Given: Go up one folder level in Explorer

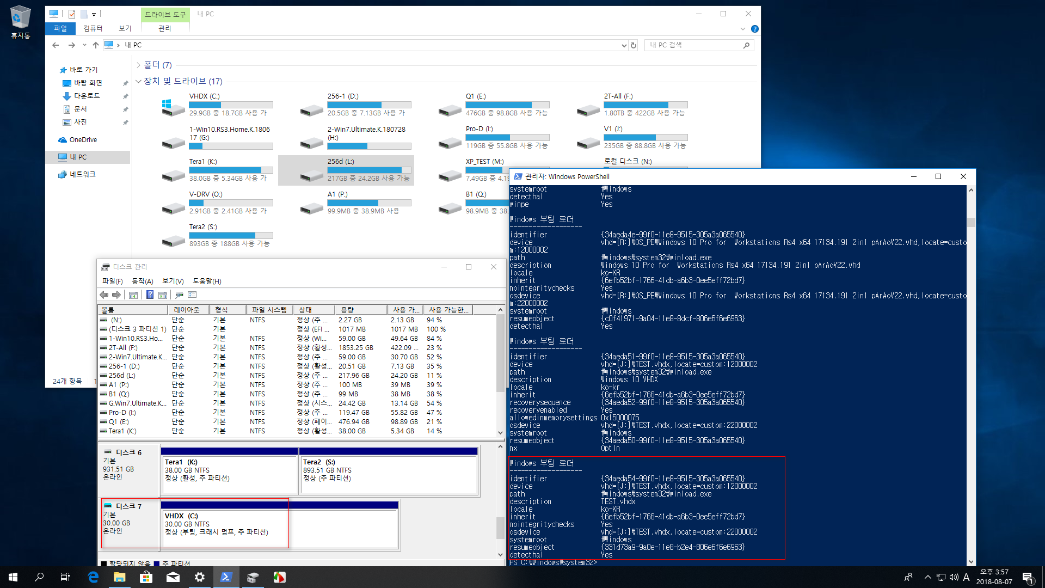Looking at the screenshot, I should coord(96,45).
